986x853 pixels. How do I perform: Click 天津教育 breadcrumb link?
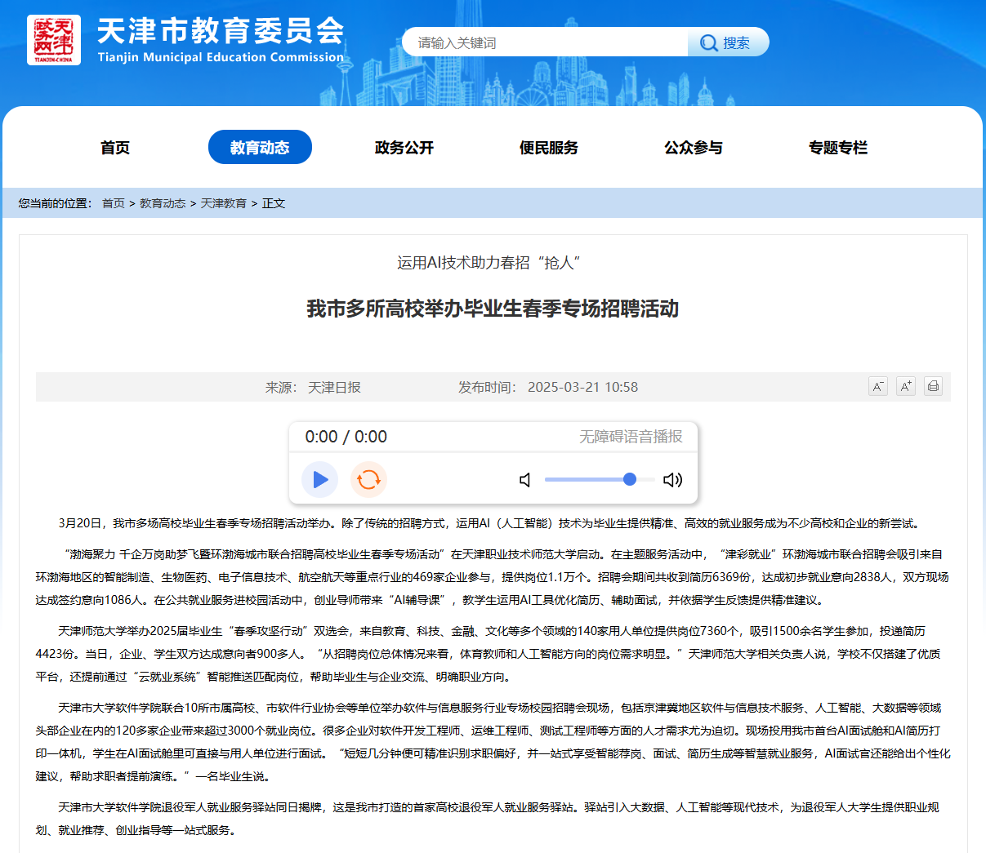point(224,203)
